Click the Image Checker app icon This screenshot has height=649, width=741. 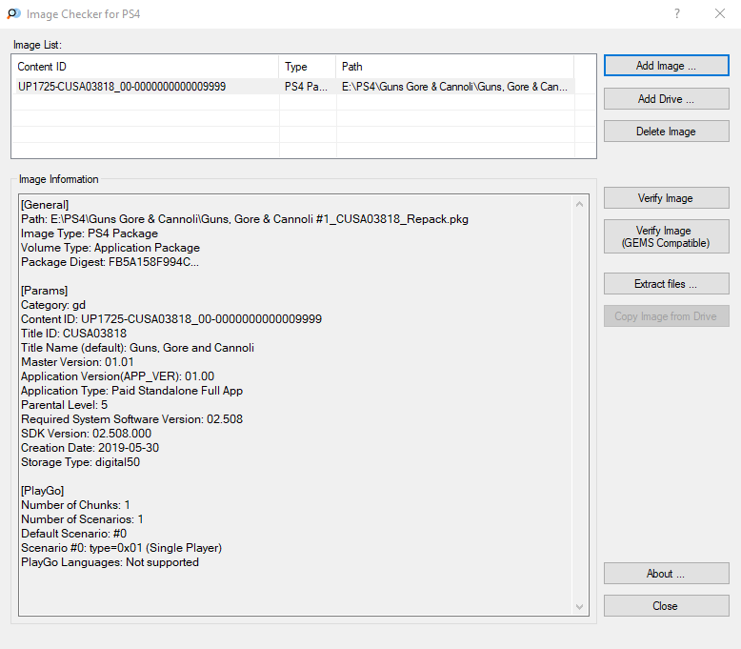coord(13,13)
